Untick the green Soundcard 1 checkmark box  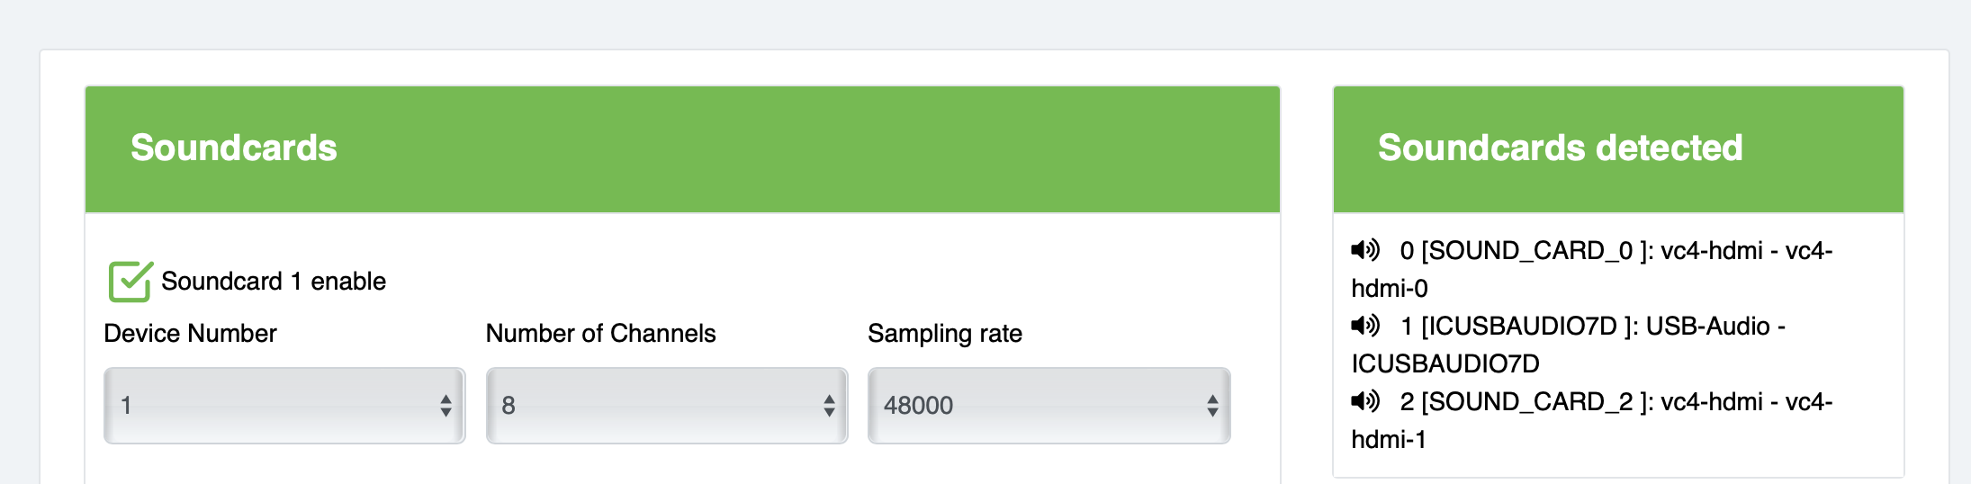point(130,282)
